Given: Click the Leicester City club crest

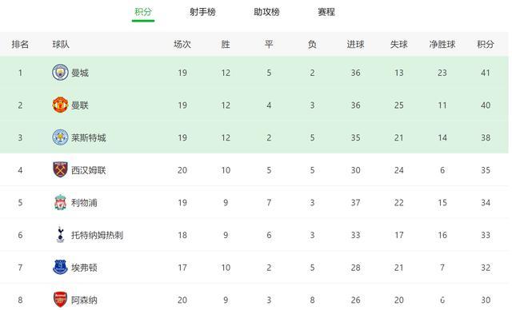Looking at the screenshot, I should pos(61,137).
